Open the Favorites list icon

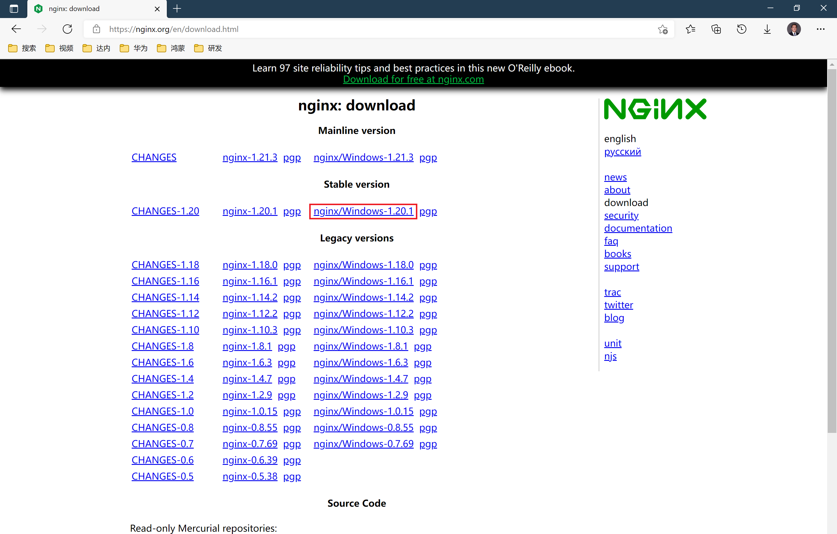(690, 29)
